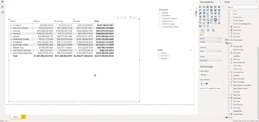This screenshot has width=259, height=122.
Task: Switch to Data view in left sidebar
Action: [2, 7]
